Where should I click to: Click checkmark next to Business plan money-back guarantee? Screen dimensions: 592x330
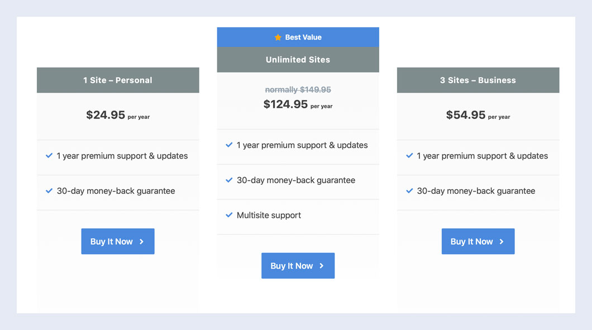[409, 191]
